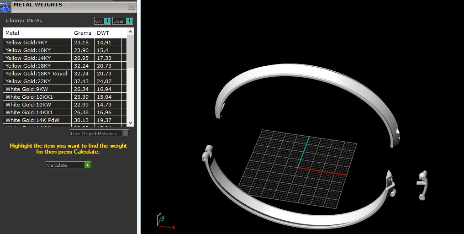Click the 37.43 grams value
464x234 pixels.
[x=81, y=81]
